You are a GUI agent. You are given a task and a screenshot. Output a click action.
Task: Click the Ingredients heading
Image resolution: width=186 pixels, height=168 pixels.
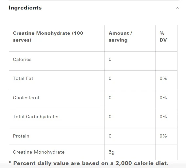[25, 8]
